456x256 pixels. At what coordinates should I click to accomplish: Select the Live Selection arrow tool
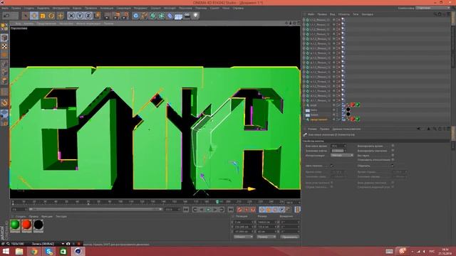click(x=26, y=16)
